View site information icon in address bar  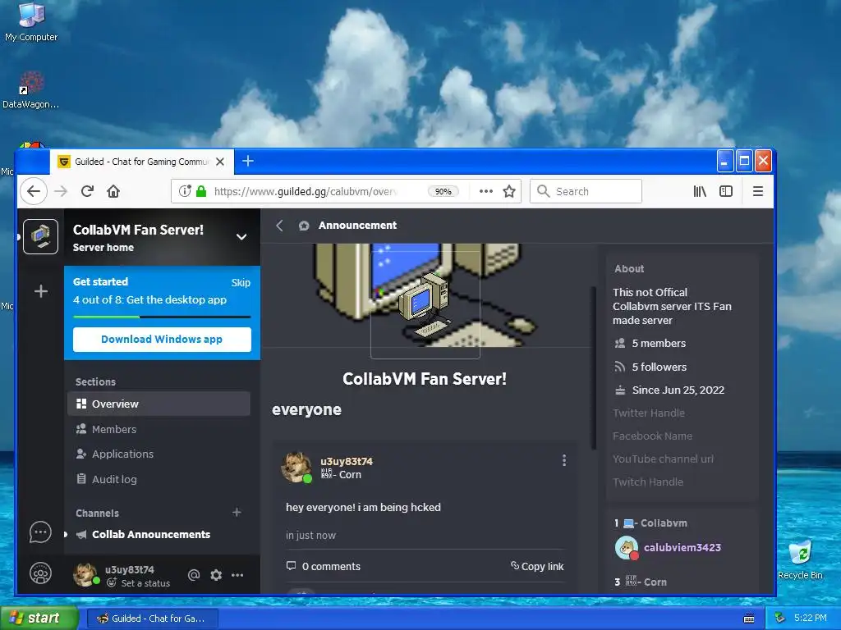tap(185, 191)
